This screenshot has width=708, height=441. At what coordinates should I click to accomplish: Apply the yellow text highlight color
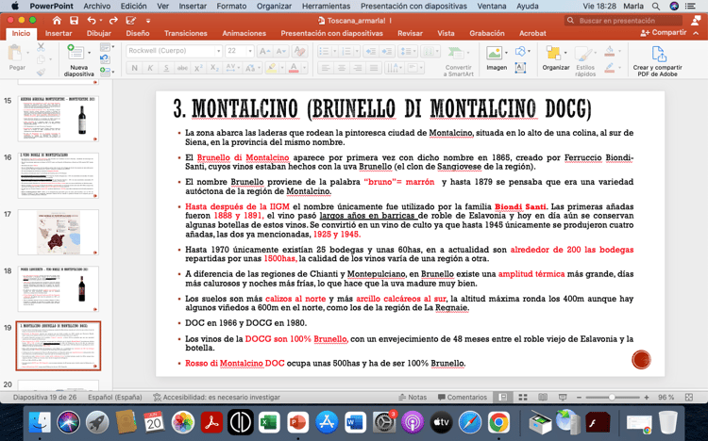271,68
